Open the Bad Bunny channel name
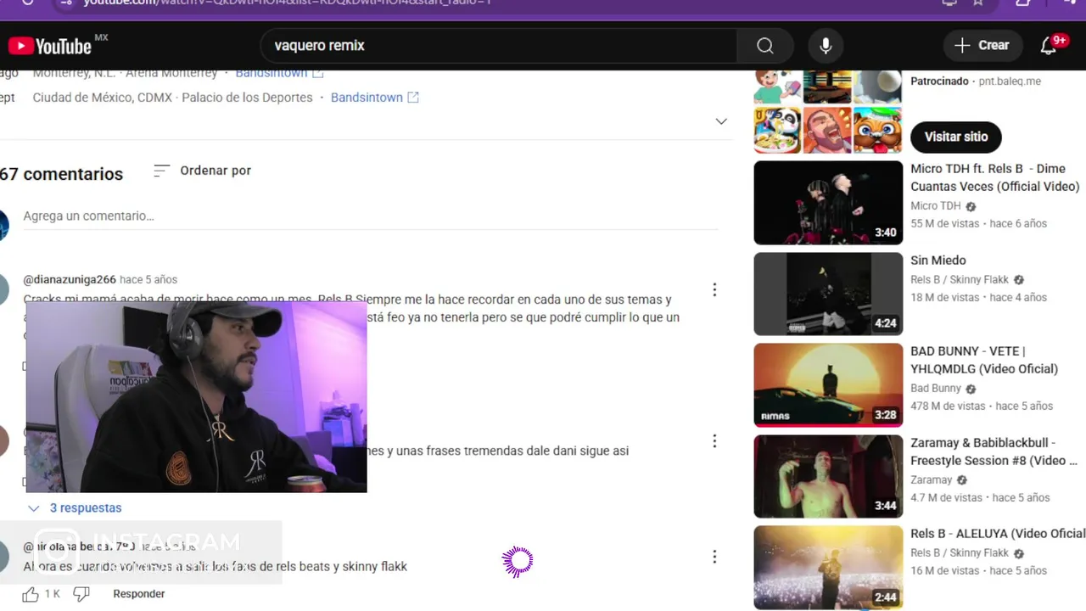 (935, 389)
